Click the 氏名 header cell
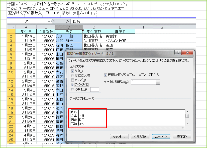 [x=69, y=32]
